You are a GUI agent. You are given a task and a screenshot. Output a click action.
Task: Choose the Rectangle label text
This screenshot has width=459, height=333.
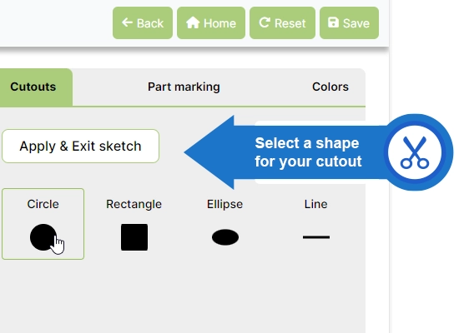134,204
